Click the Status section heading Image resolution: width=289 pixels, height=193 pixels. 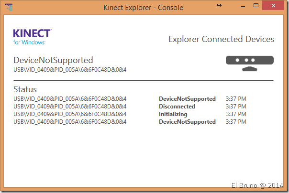[x=25, y=89]
